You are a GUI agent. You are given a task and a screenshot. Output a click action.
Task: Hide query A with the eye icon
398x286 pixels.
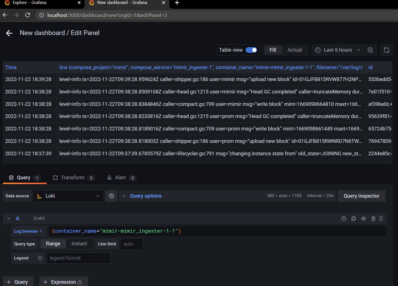364,218
